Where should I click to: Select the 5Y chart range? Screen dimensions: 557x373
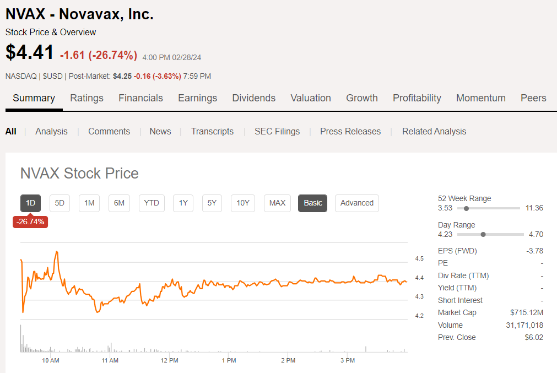pos(212,203)
